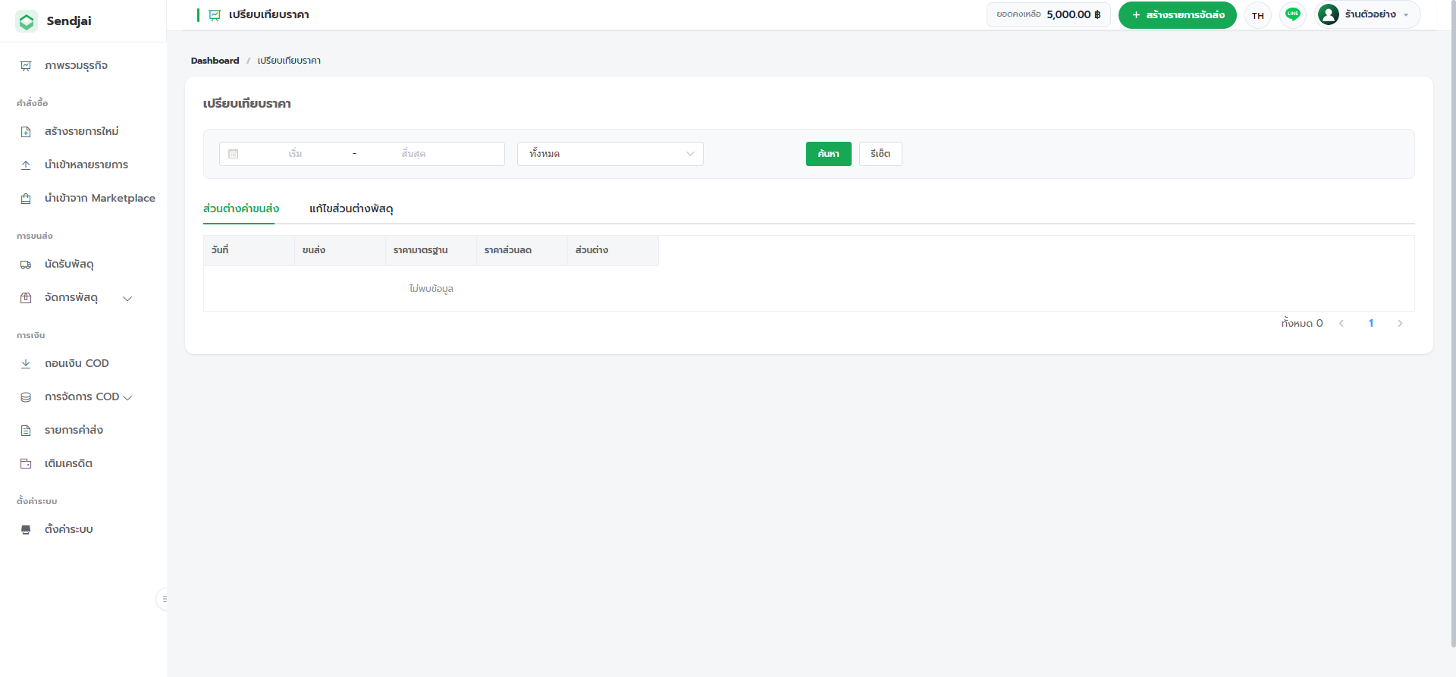Click the ขนส่ง column header

tap(340, 250)
